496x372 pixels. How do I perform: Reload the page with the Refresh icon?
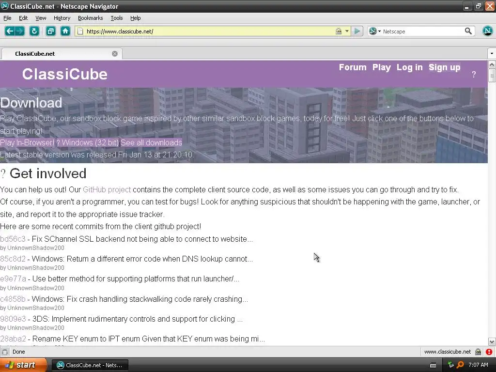[34, 31]
